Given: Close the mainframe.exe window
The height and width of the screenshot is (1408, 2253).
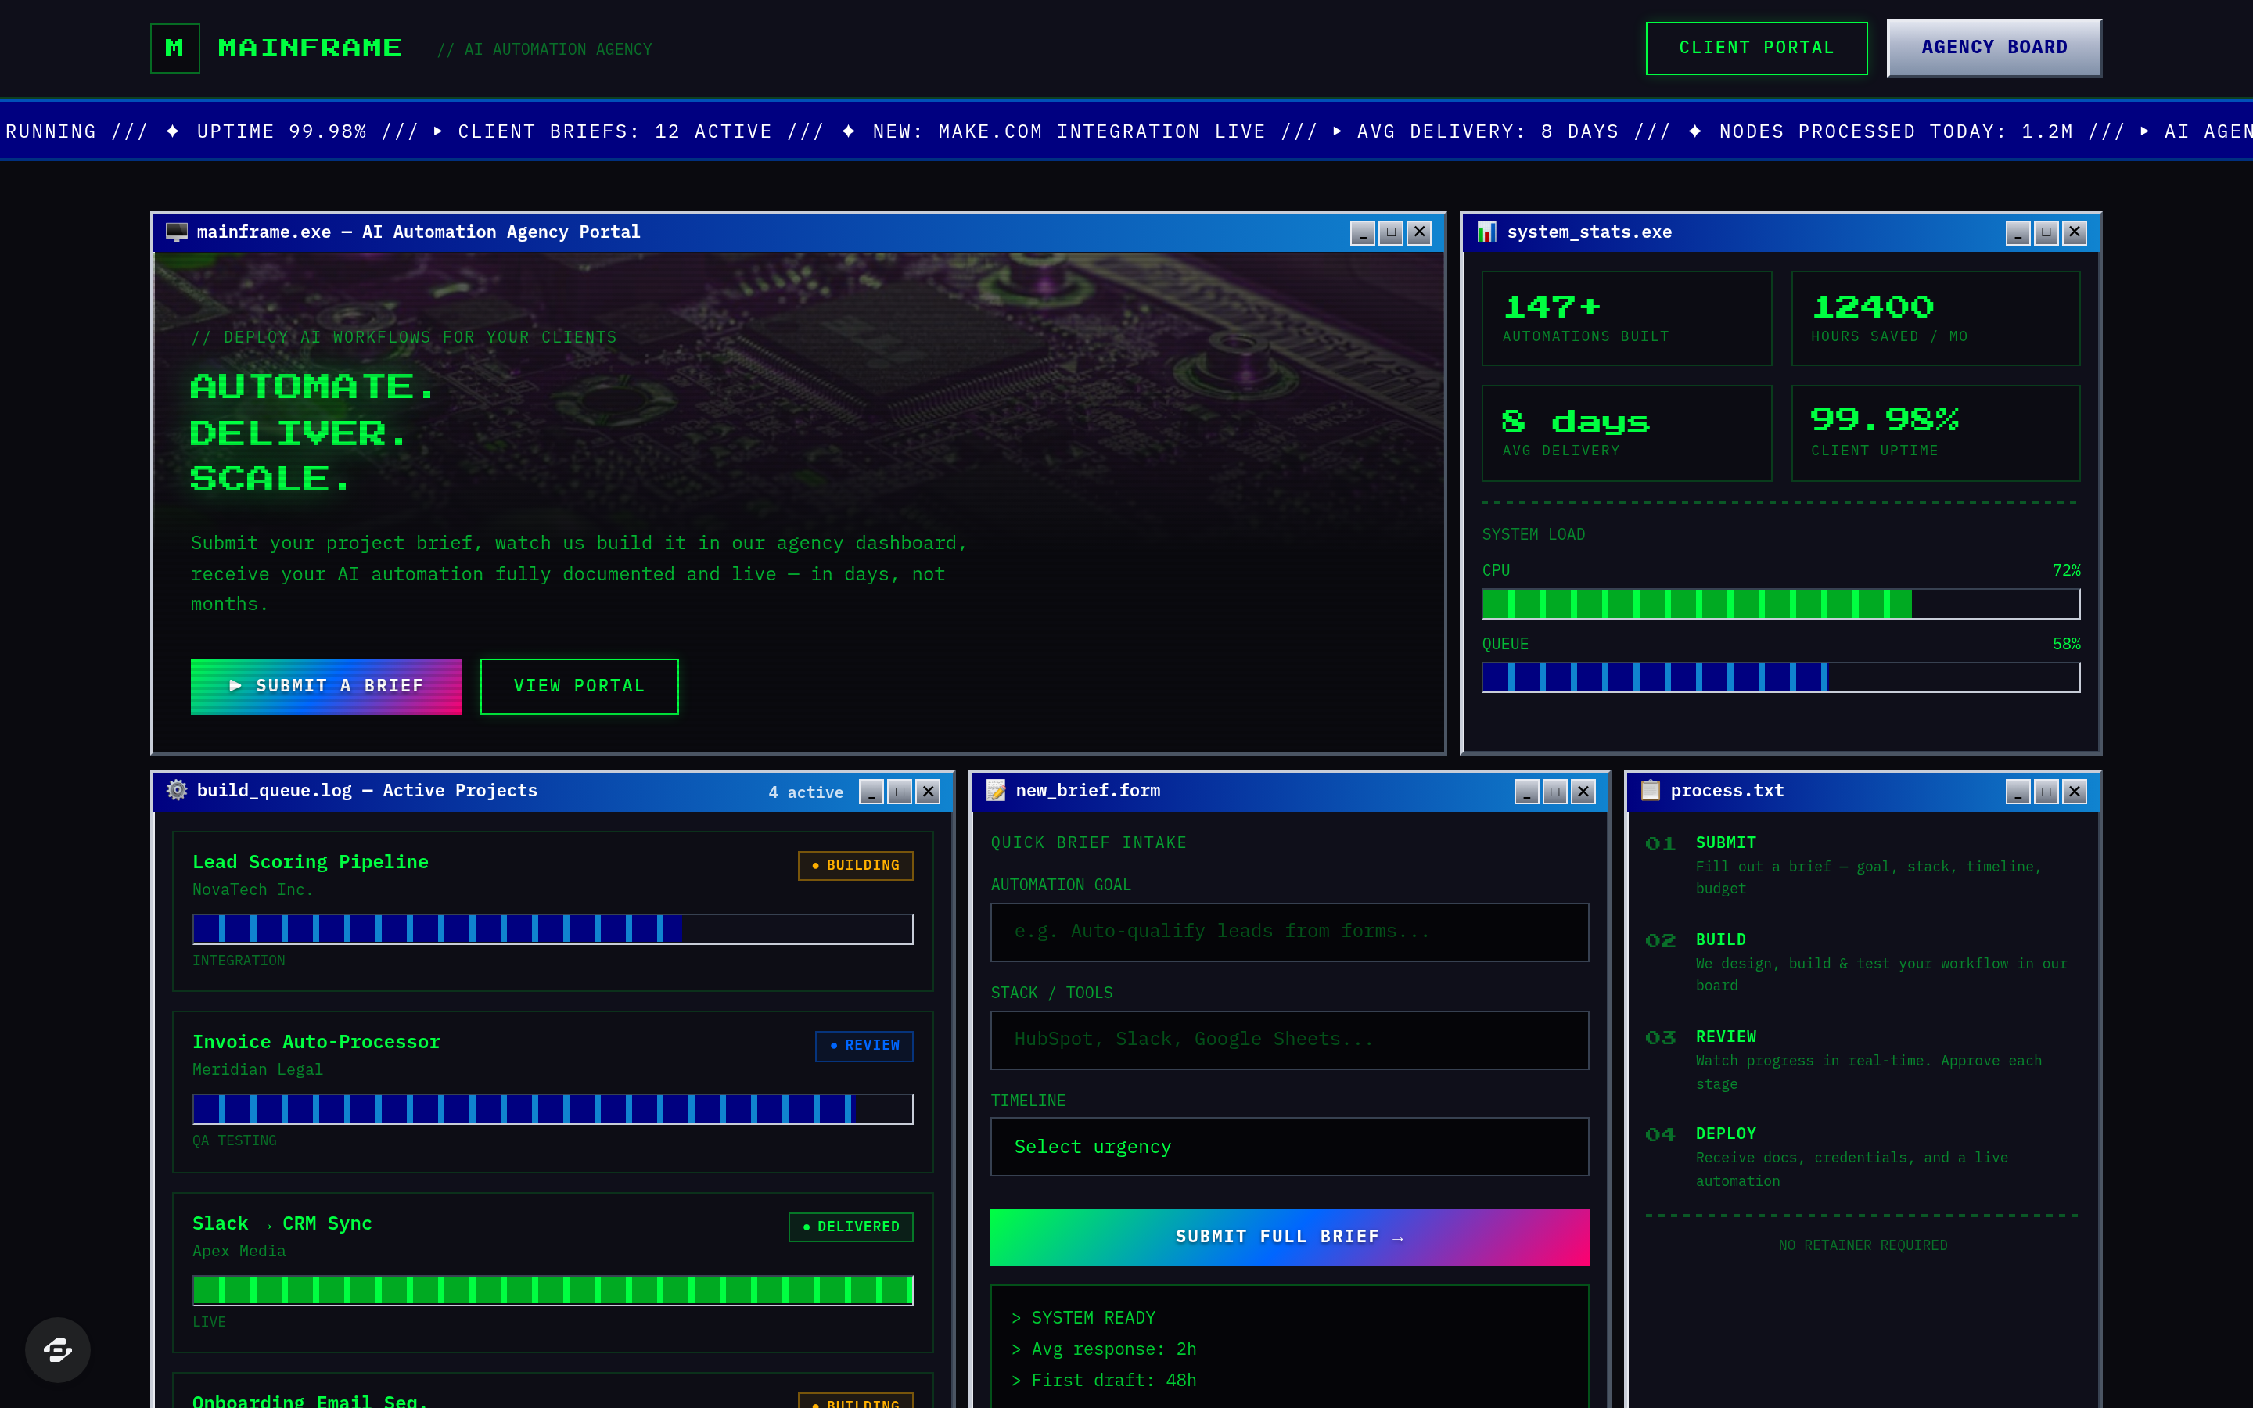Looking at the screenshot, I should 1419,233.
